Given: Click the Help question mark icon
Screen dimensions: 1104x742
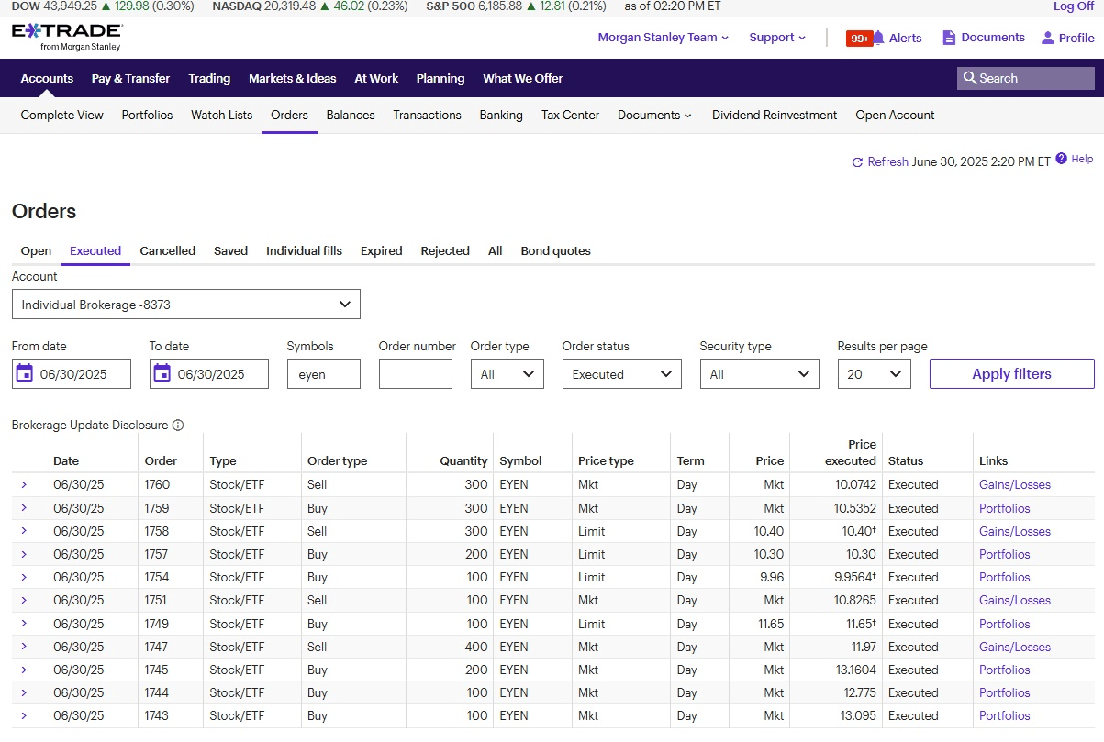Looking at the screenshot, I should 1061,159.
